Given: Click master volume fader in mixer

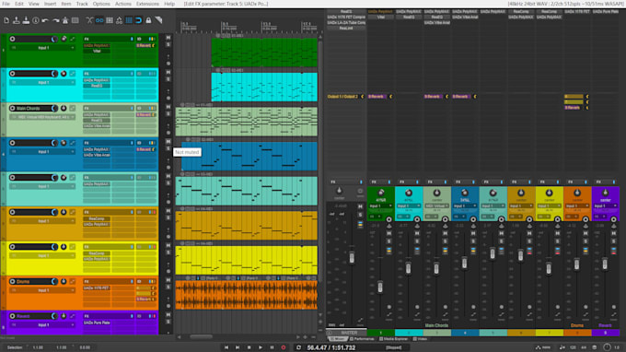Looking at the screenshot, I should [352, 258].
